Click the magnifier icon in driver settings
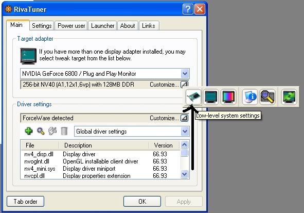This screenshot has height=213, width=304. click(x=41, y=131)
